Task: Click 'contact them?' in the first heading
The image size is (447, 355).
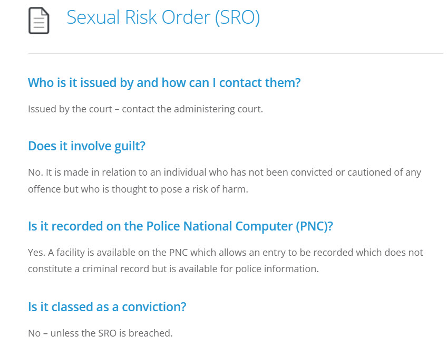Action: tap(260, 83)
